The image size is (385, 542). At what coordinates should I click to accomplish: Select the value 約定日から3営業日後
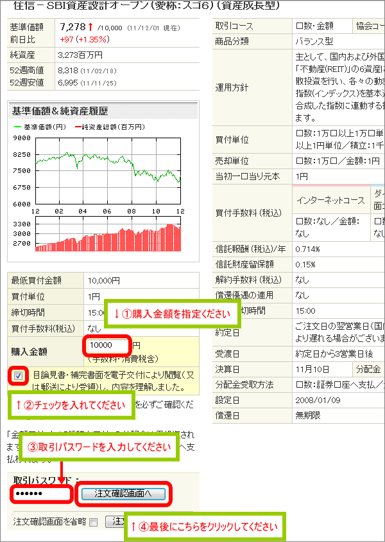click(334, 354)
